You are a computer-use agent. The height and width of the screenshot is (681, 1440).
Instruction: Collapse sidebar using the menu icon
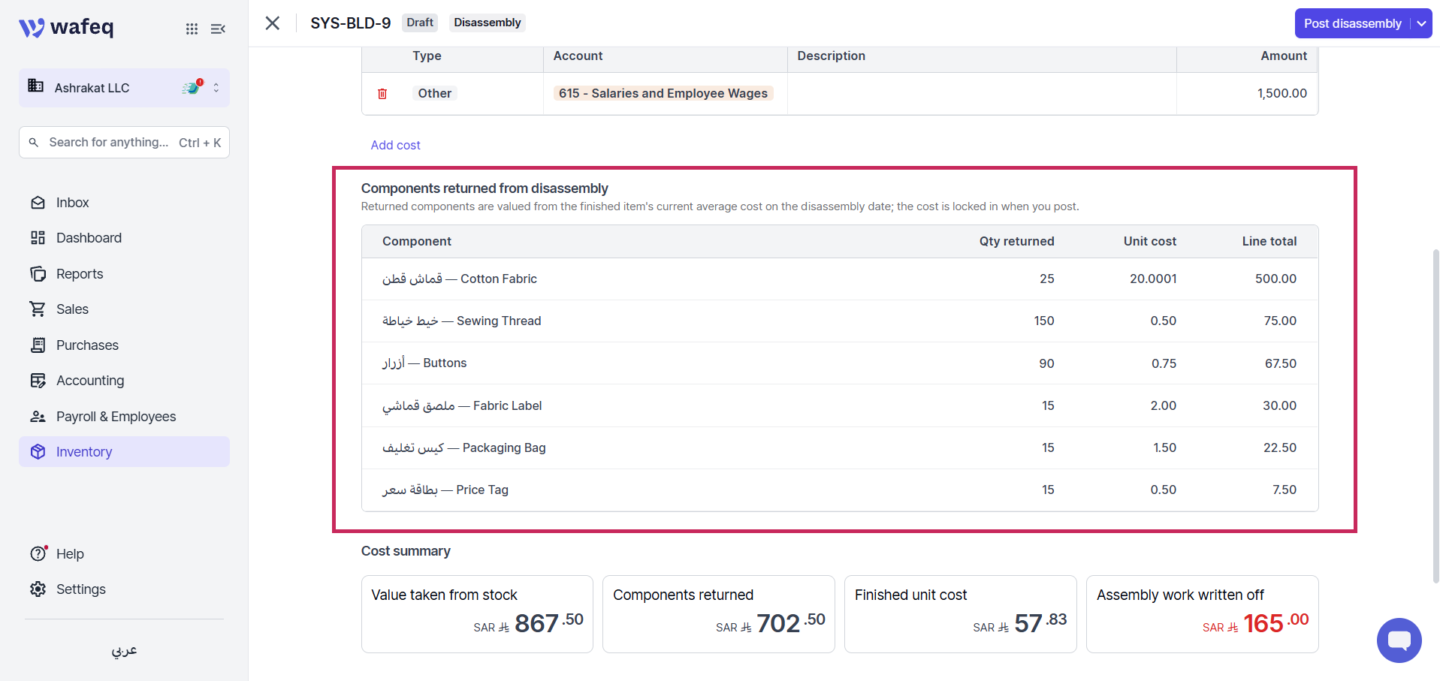[x=218, y=29]
